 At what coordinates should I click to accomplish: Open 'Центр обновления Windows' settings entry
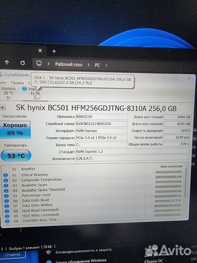coord(81,261)
